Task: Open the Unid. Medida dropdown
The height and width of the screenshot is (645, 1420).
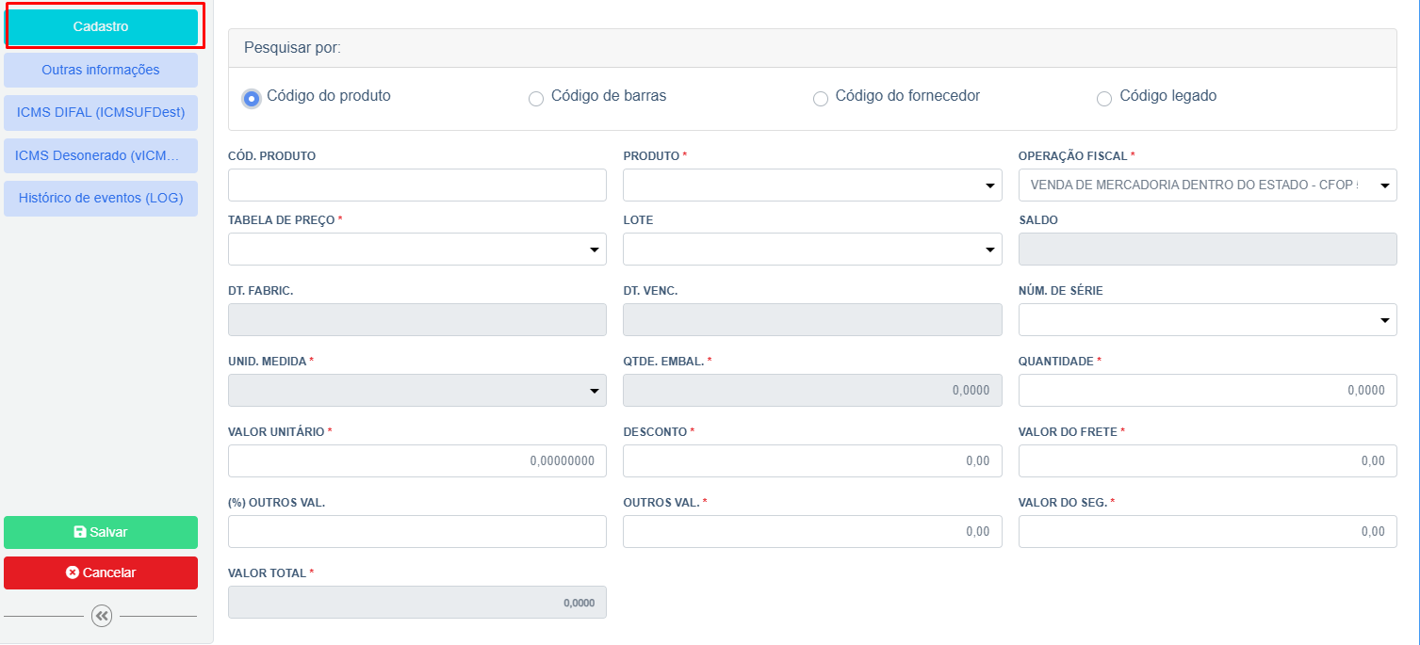Action: click(594, 390)
